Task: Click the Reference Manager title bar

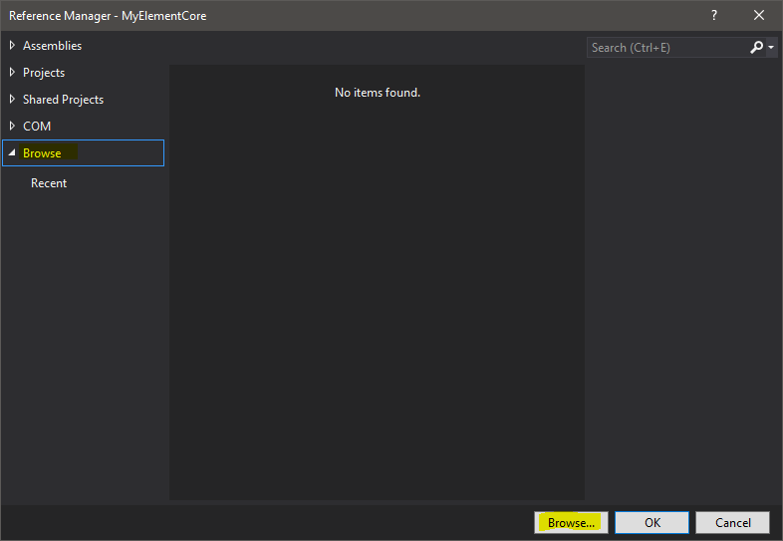Action: click(x=349, y=15)
